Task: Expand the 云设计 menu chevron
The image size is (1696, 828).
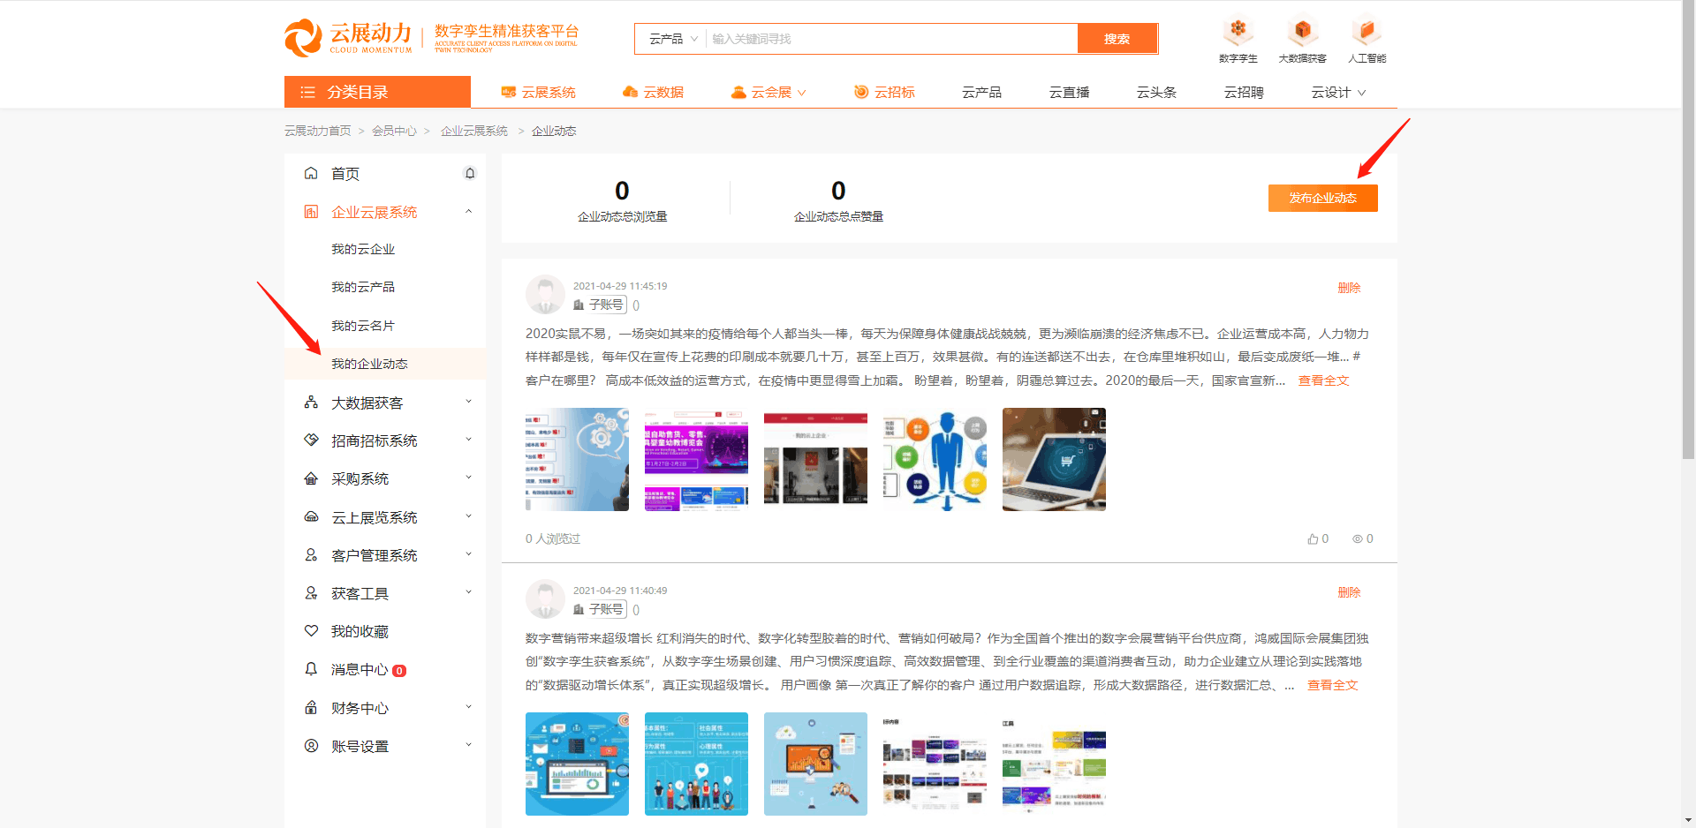Action: coord(1361,92)
